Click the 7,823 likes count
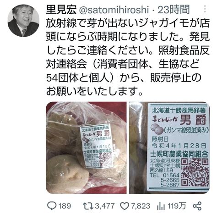Viewport: 217px width, 215px height. (141, 206)
